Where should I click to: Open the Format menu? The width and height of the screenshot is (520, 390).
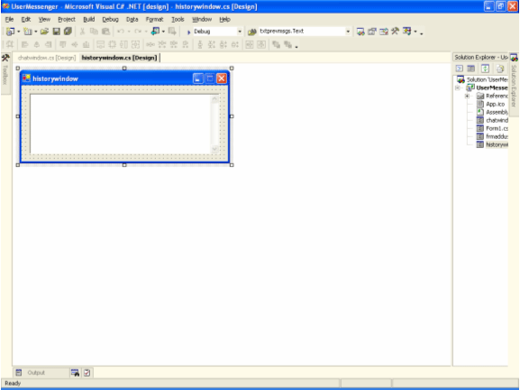[154, 19]
